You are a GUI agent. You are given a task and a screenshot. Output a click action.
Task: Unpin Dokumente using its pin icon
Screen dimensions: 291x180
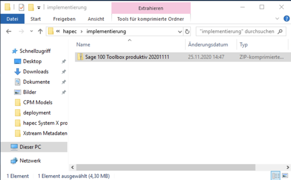coord(64,82)
